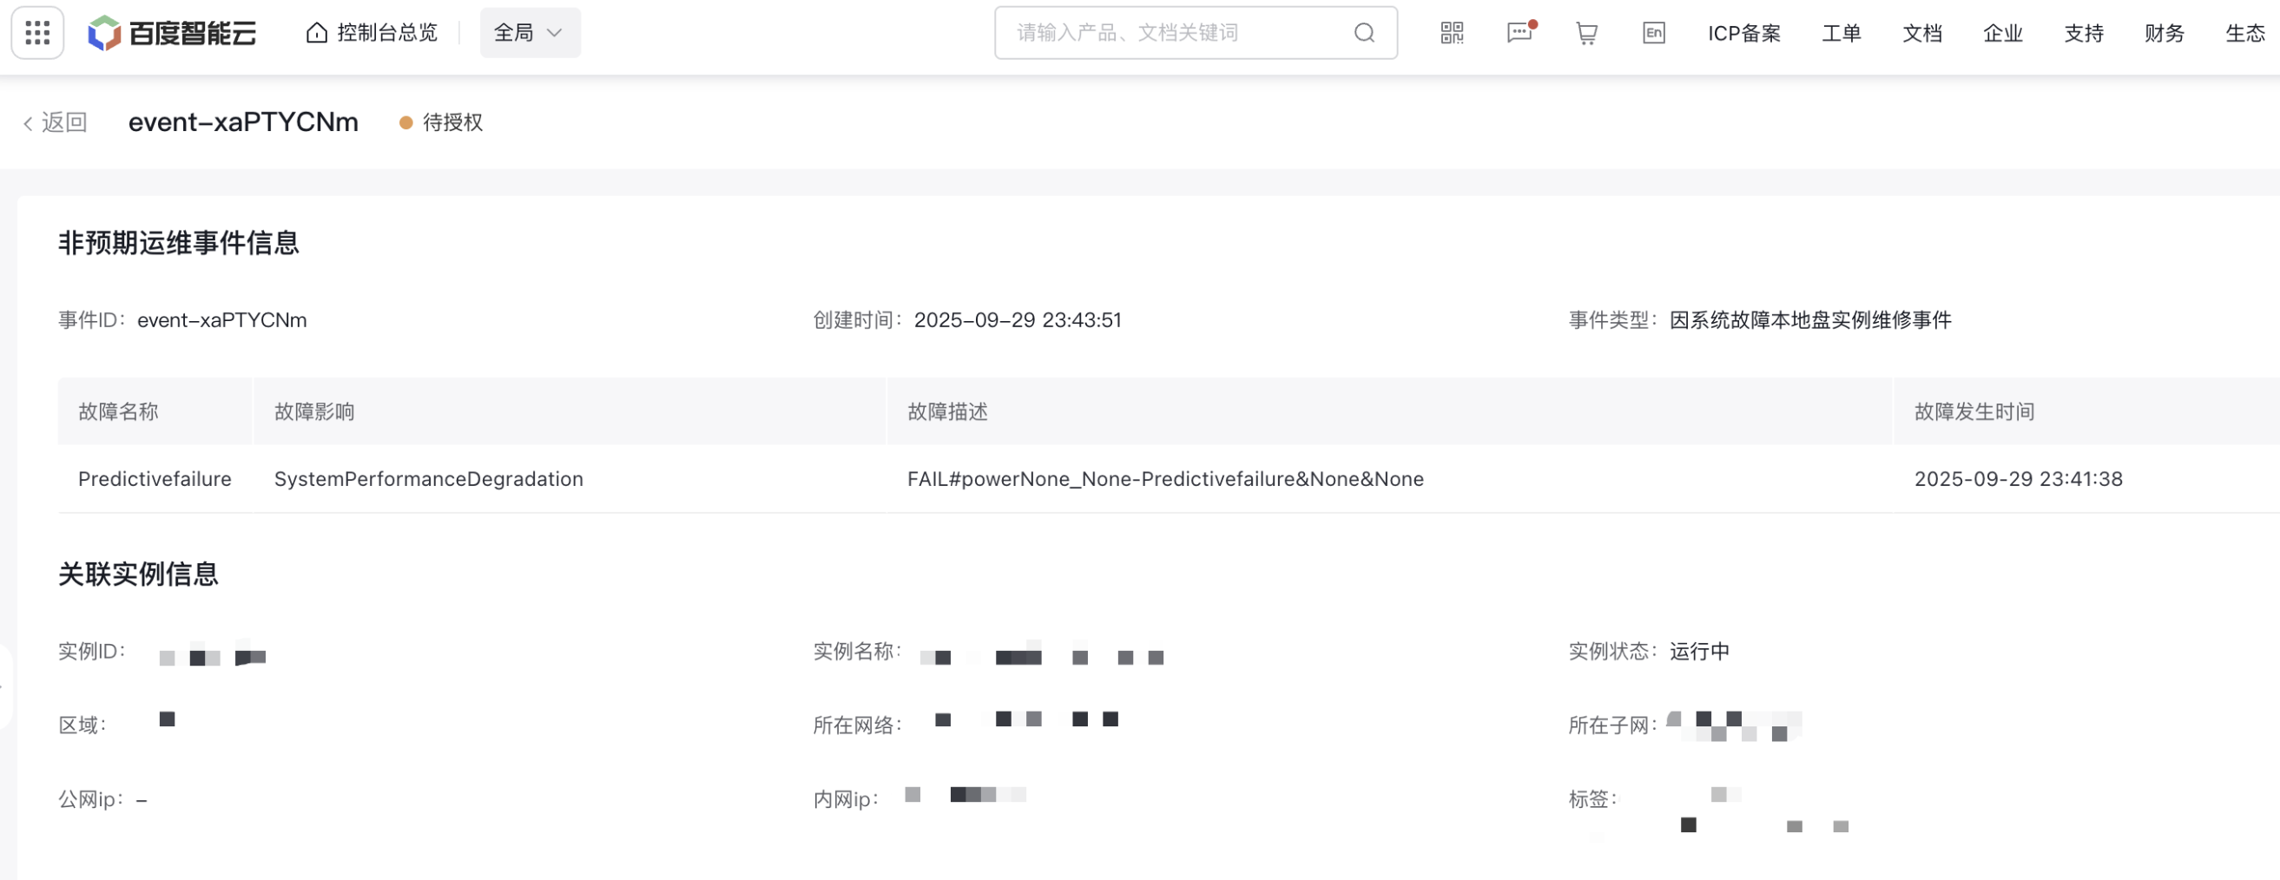Open 支持 menu item
This screenshot has width=2280, height=880.
[2083, 34]
